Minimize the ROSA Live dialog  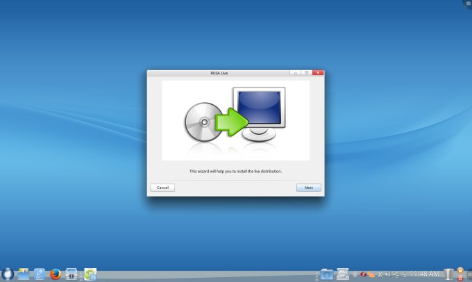[x=295, y=73]
